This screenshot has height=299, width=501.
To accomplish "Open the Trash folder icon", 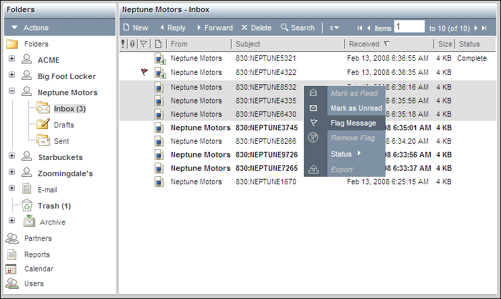I will (27, 205).
